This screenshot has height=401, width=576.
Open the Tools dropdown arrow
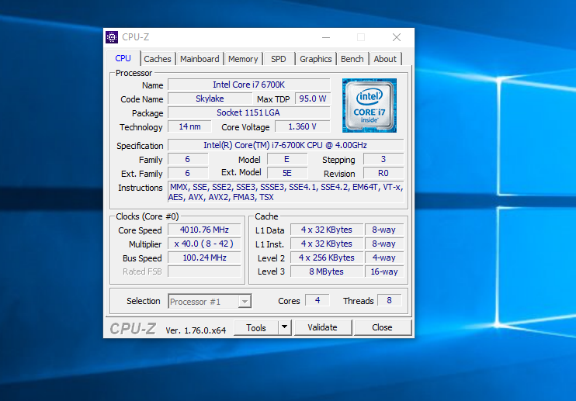click(x=284, y=327)
